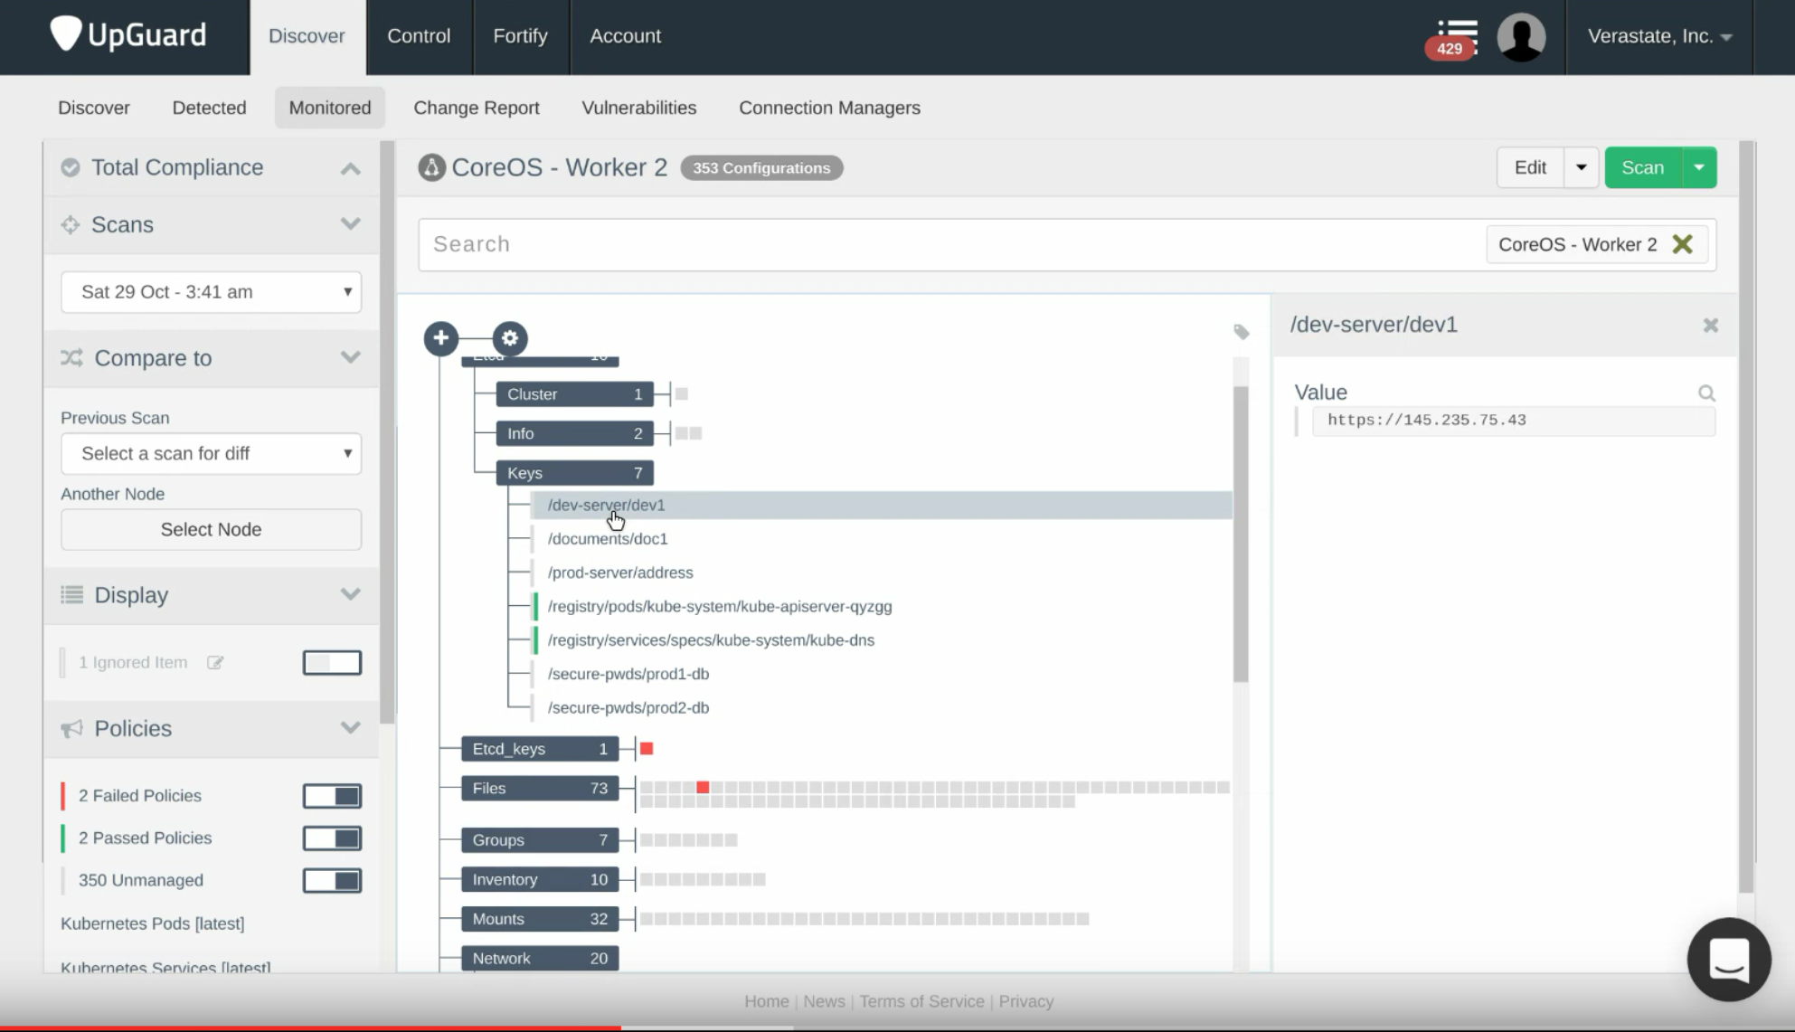
Task: Expand the Inventory node with 10 items
Action: pos(540,879)
